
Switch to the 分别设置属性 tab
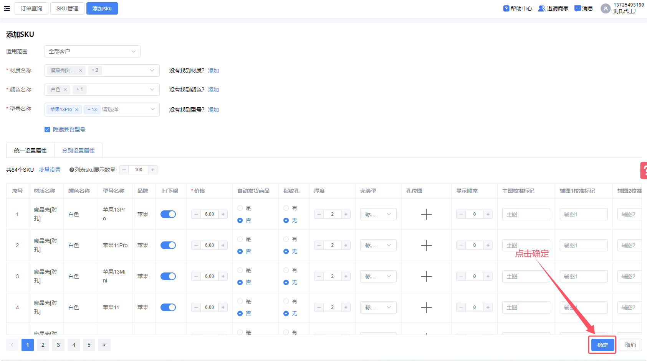(x=78, y=151)
